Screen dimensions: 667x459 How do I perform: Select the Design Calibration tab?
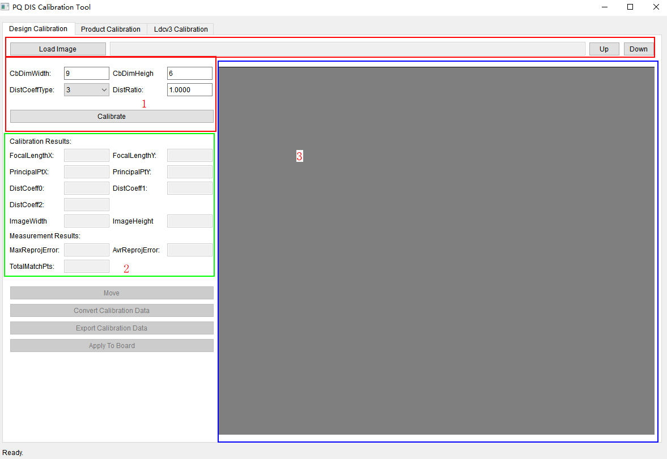(38, 28)
